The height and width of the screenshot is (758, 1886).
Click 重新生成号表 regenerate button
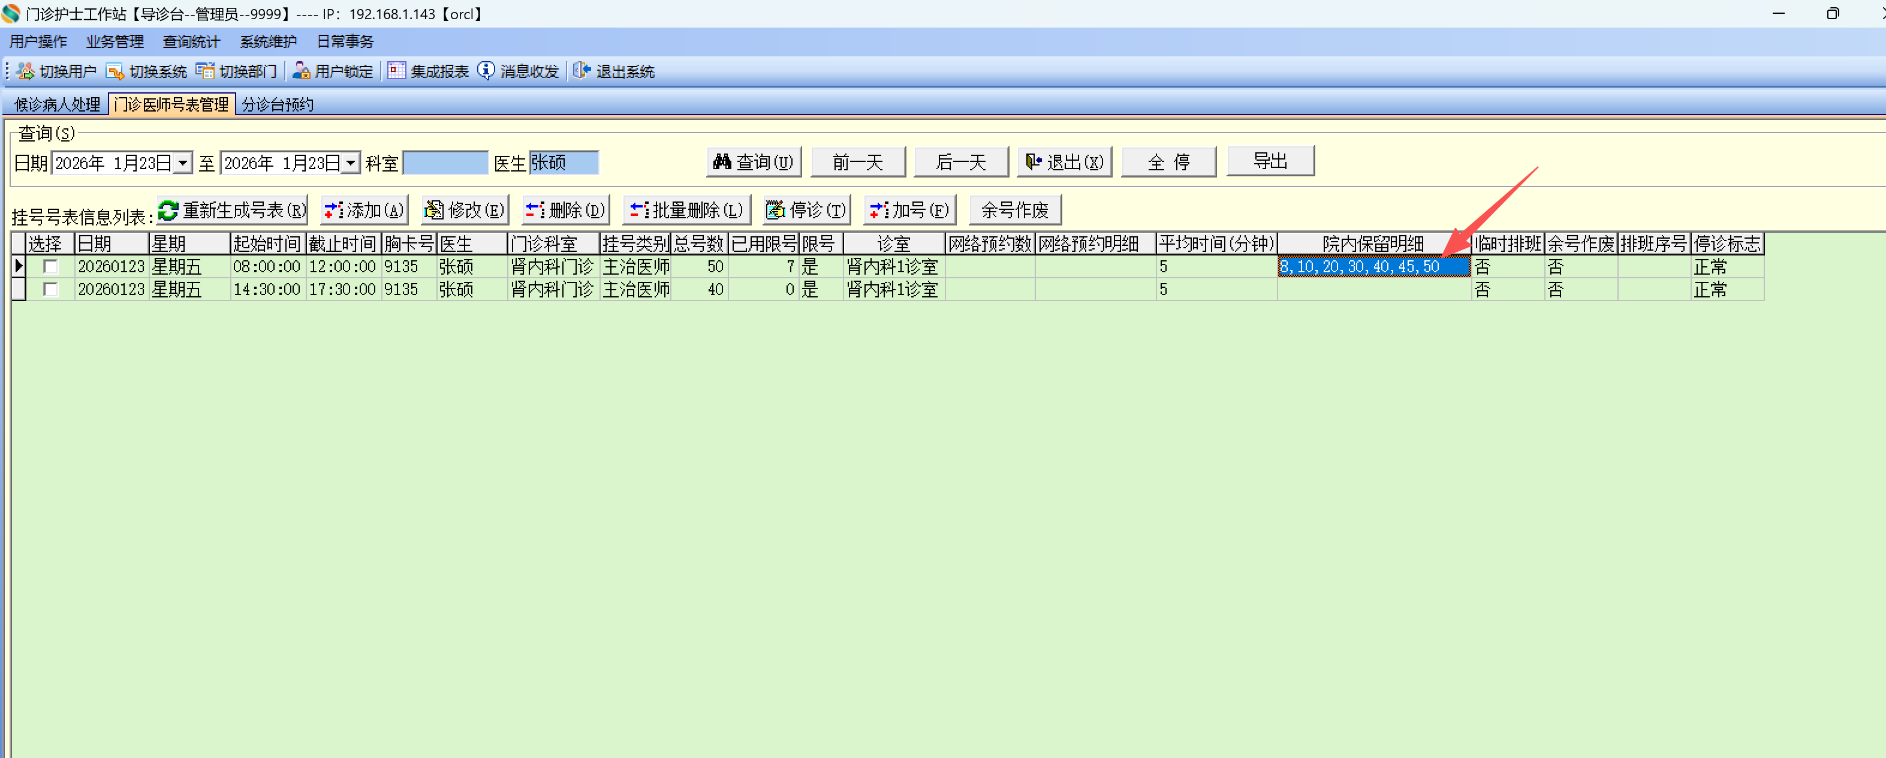233,211
